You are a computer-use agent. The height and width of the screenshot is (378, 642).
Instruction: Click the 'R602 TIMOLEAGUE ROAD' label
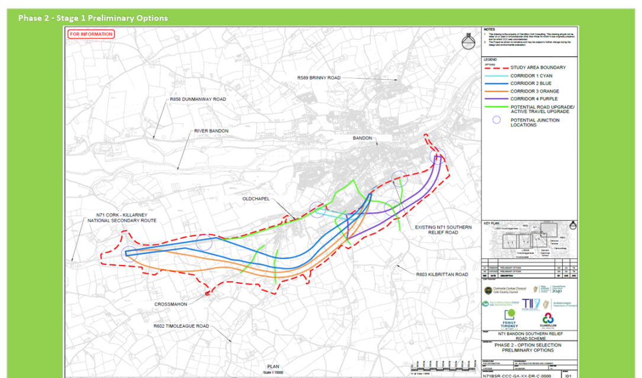pos(181,326)
